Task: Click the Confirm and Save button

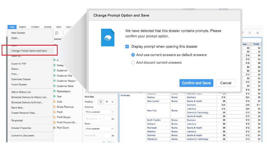Action: coord(196,83)
